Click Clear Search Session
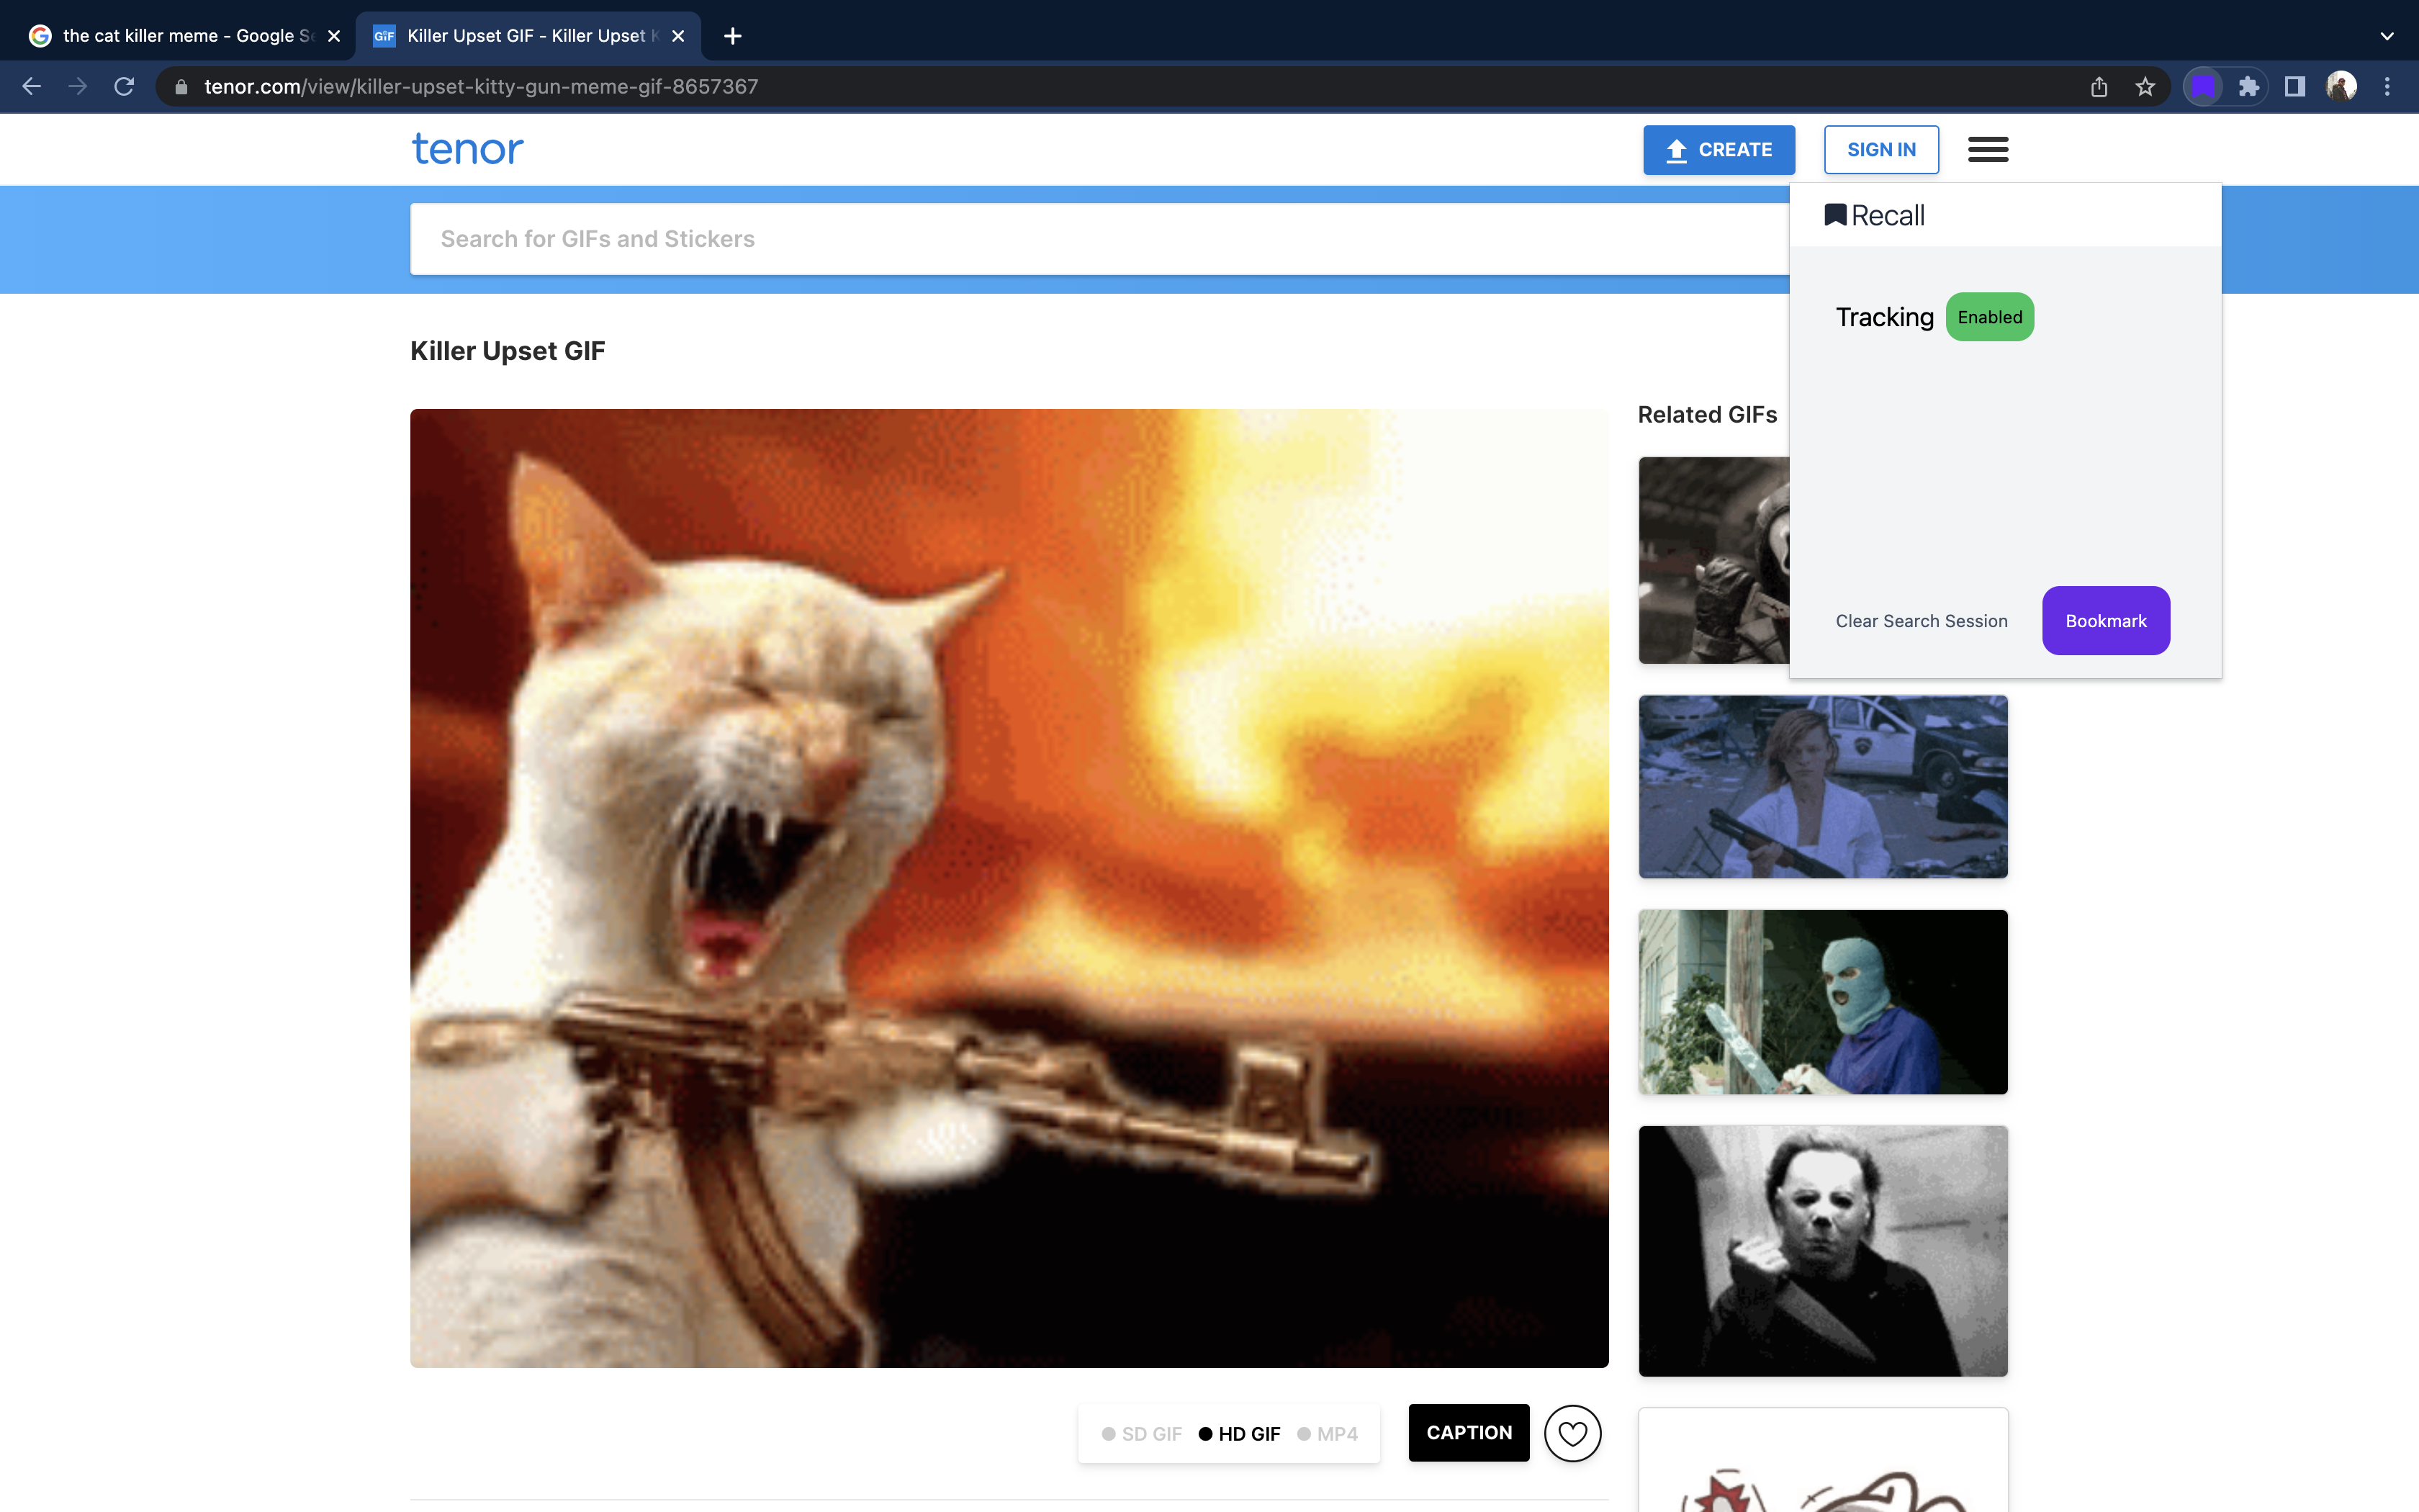 click(1922, 621)
